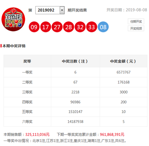This screenshot has height=146, width=149.
Task: Click 下期一等奖奖池累计金额 label
Action: pyautogui.click(x=78, y=135)
